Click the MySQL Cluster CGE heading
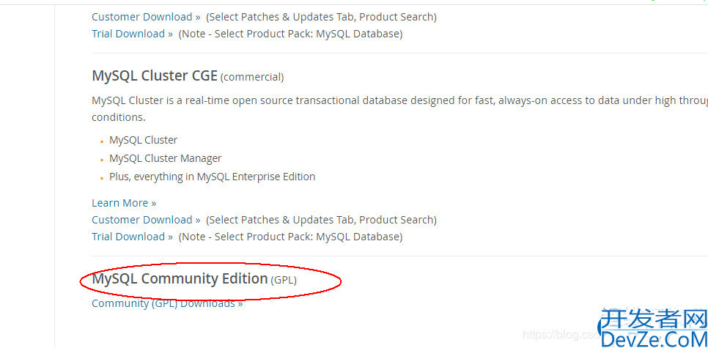 pos(155,75)
